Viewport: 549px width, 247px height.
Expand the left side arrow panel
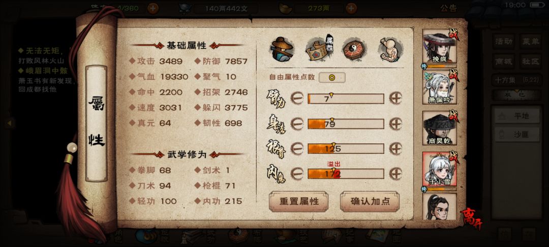coord(10,123)
